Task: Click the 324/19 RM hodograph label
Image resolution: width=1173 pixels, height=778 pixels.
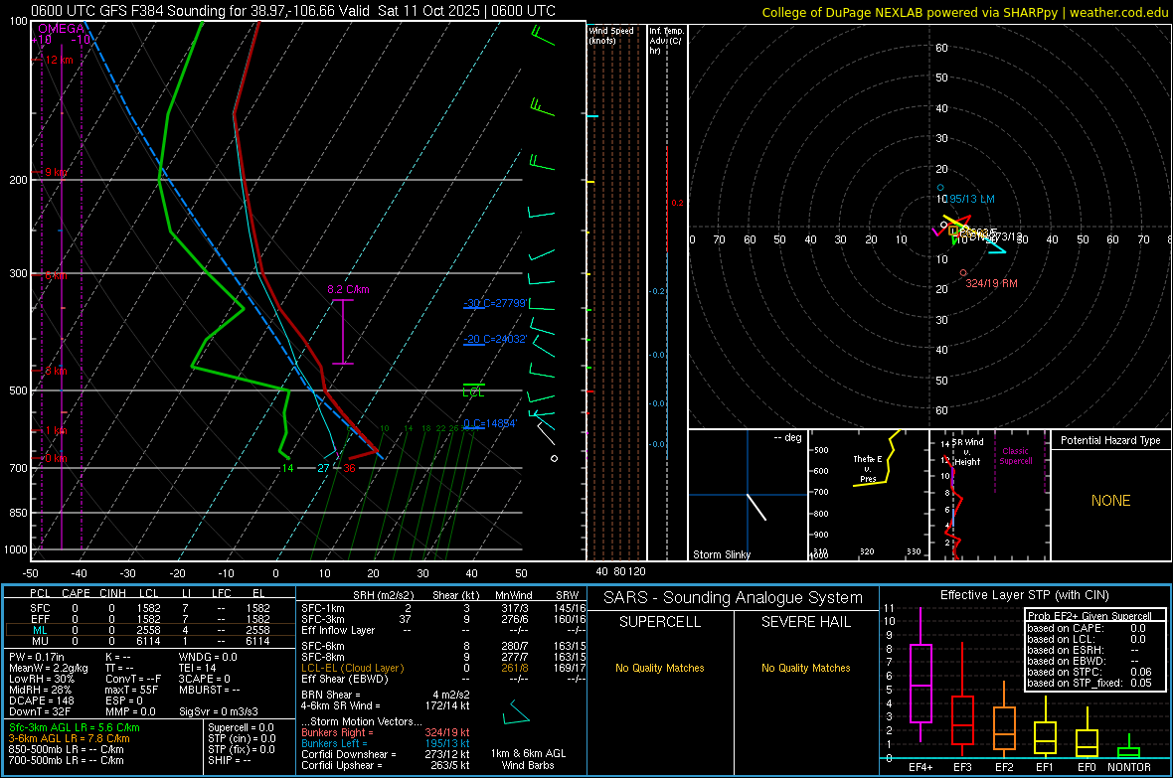Action: pyautogui.click(x=991, y=283)
